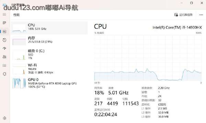
Task: Select the Performance page icon
Action: pyautogui.click(x=4, y=31)
